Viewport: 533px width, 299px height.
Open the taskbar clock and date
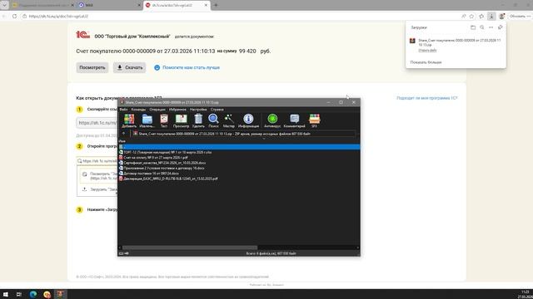(526, 294)
